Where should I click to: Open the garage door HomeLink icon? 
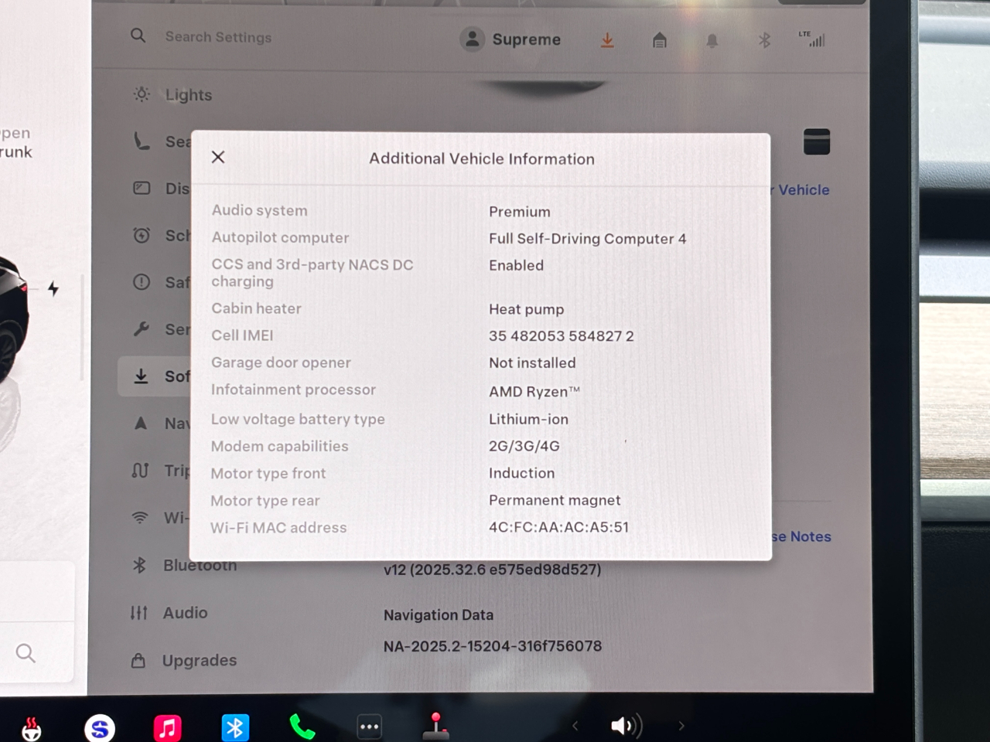tap(659, 40)
